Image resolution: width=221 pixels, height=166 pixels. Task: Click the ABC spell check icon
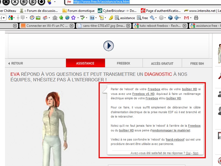(x=82, y=18)
